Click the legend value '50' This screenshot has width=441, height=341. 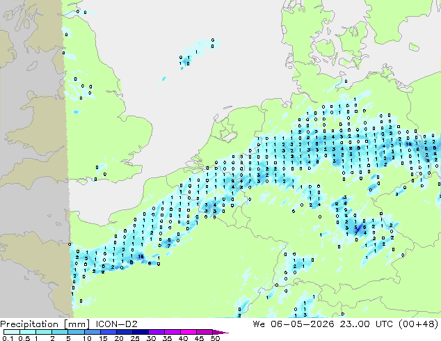216,338
